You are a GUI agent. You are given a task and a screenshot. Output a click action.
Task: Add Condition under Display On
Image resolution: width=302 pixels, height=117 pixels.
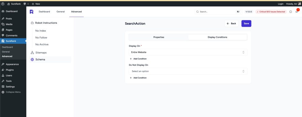(138, 59)
